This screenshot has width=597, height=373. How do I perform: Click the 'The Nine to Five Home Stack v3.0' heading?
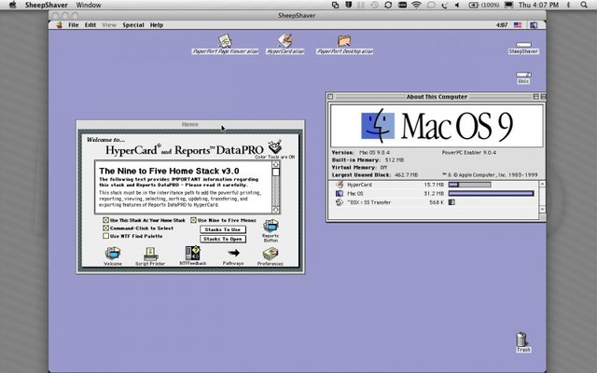(169, 171)
